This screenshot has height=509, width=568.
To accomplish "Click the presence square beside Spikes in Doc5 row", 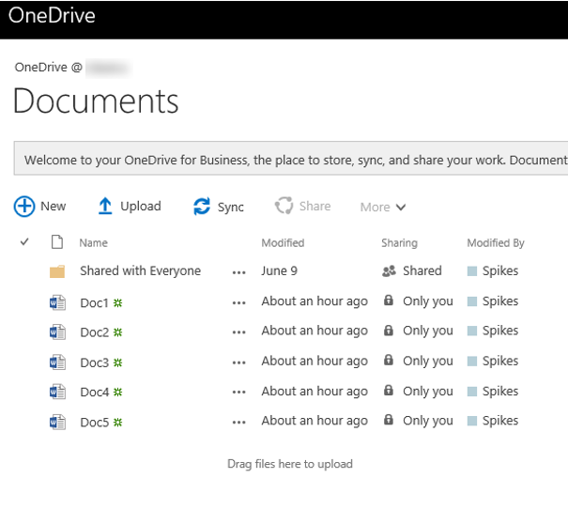I will 472,421.
